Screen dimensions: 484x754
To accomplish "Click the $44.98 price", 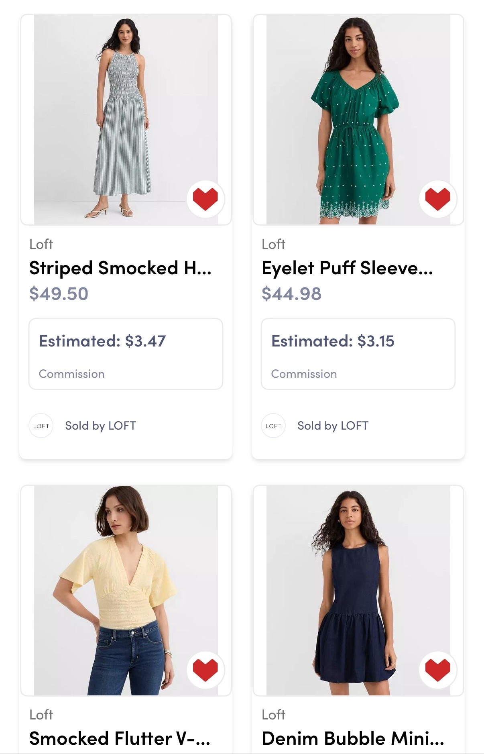I will [291, 293].
